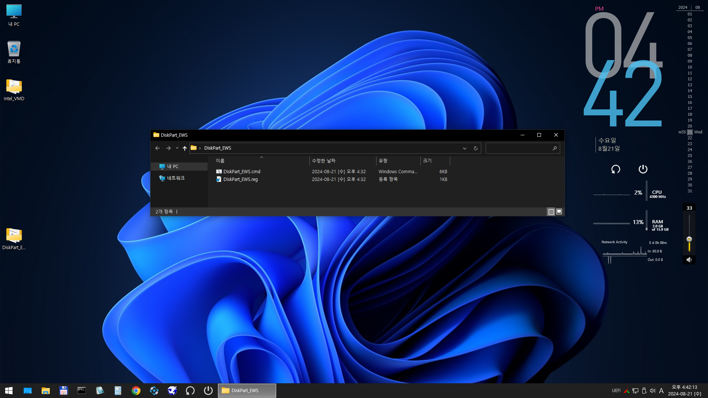This screenshot has width=708, height=398.
Task: Select the DiskPart_EWS.reg file
Action: [x=240, y=179]
